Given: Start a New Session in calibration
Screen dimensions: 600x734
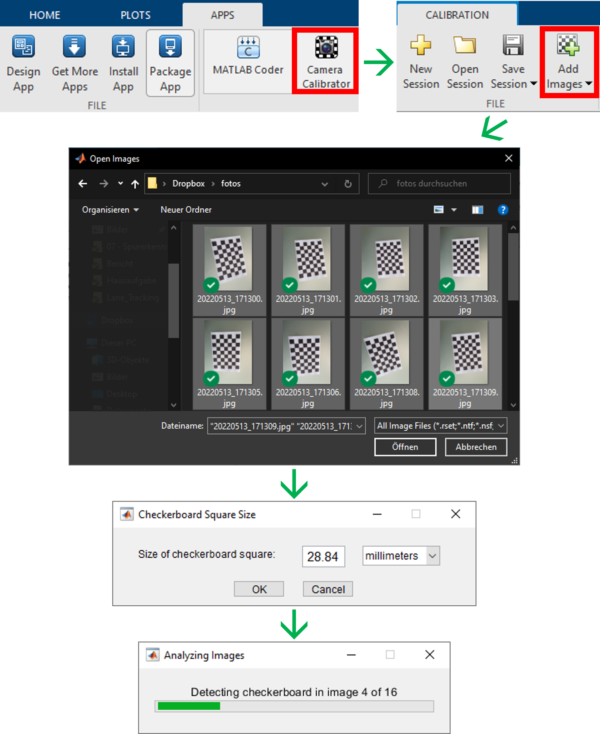Looking at the screenshot, I should tap(421, 45).
